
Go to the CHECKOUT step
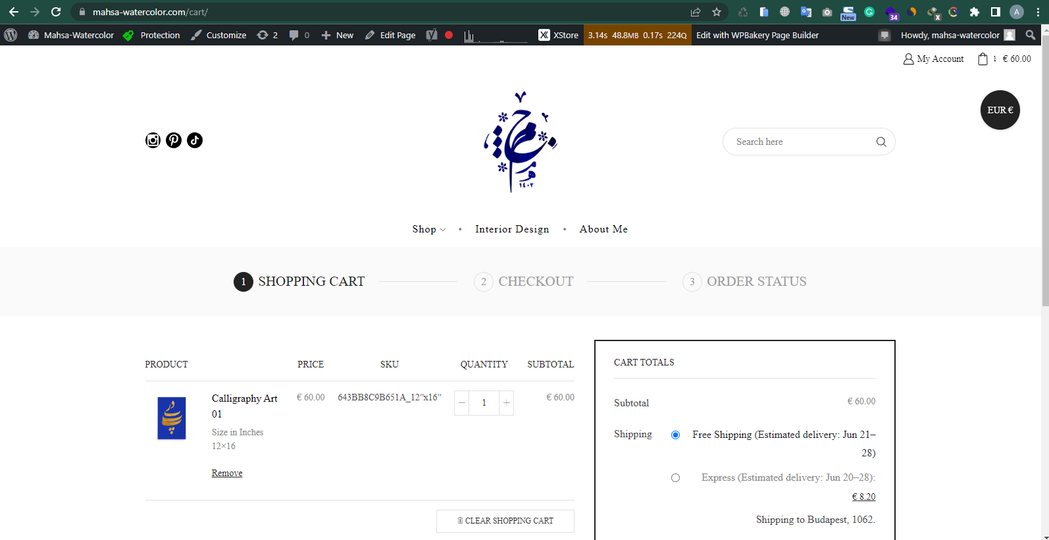524,282
